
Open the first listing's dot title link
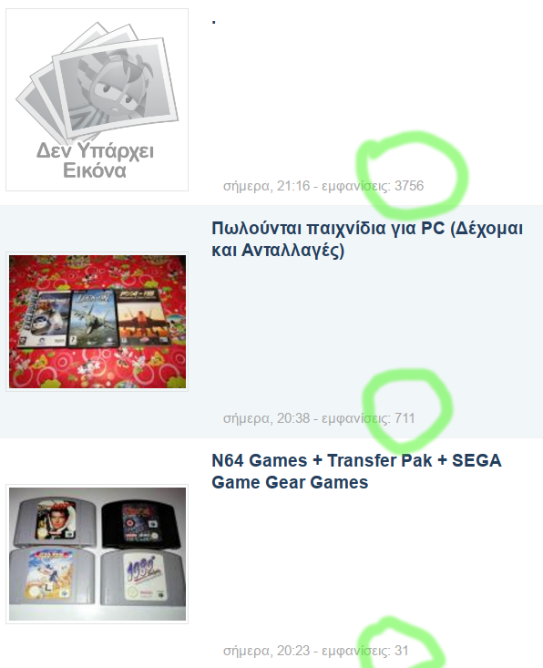[214, 21]
